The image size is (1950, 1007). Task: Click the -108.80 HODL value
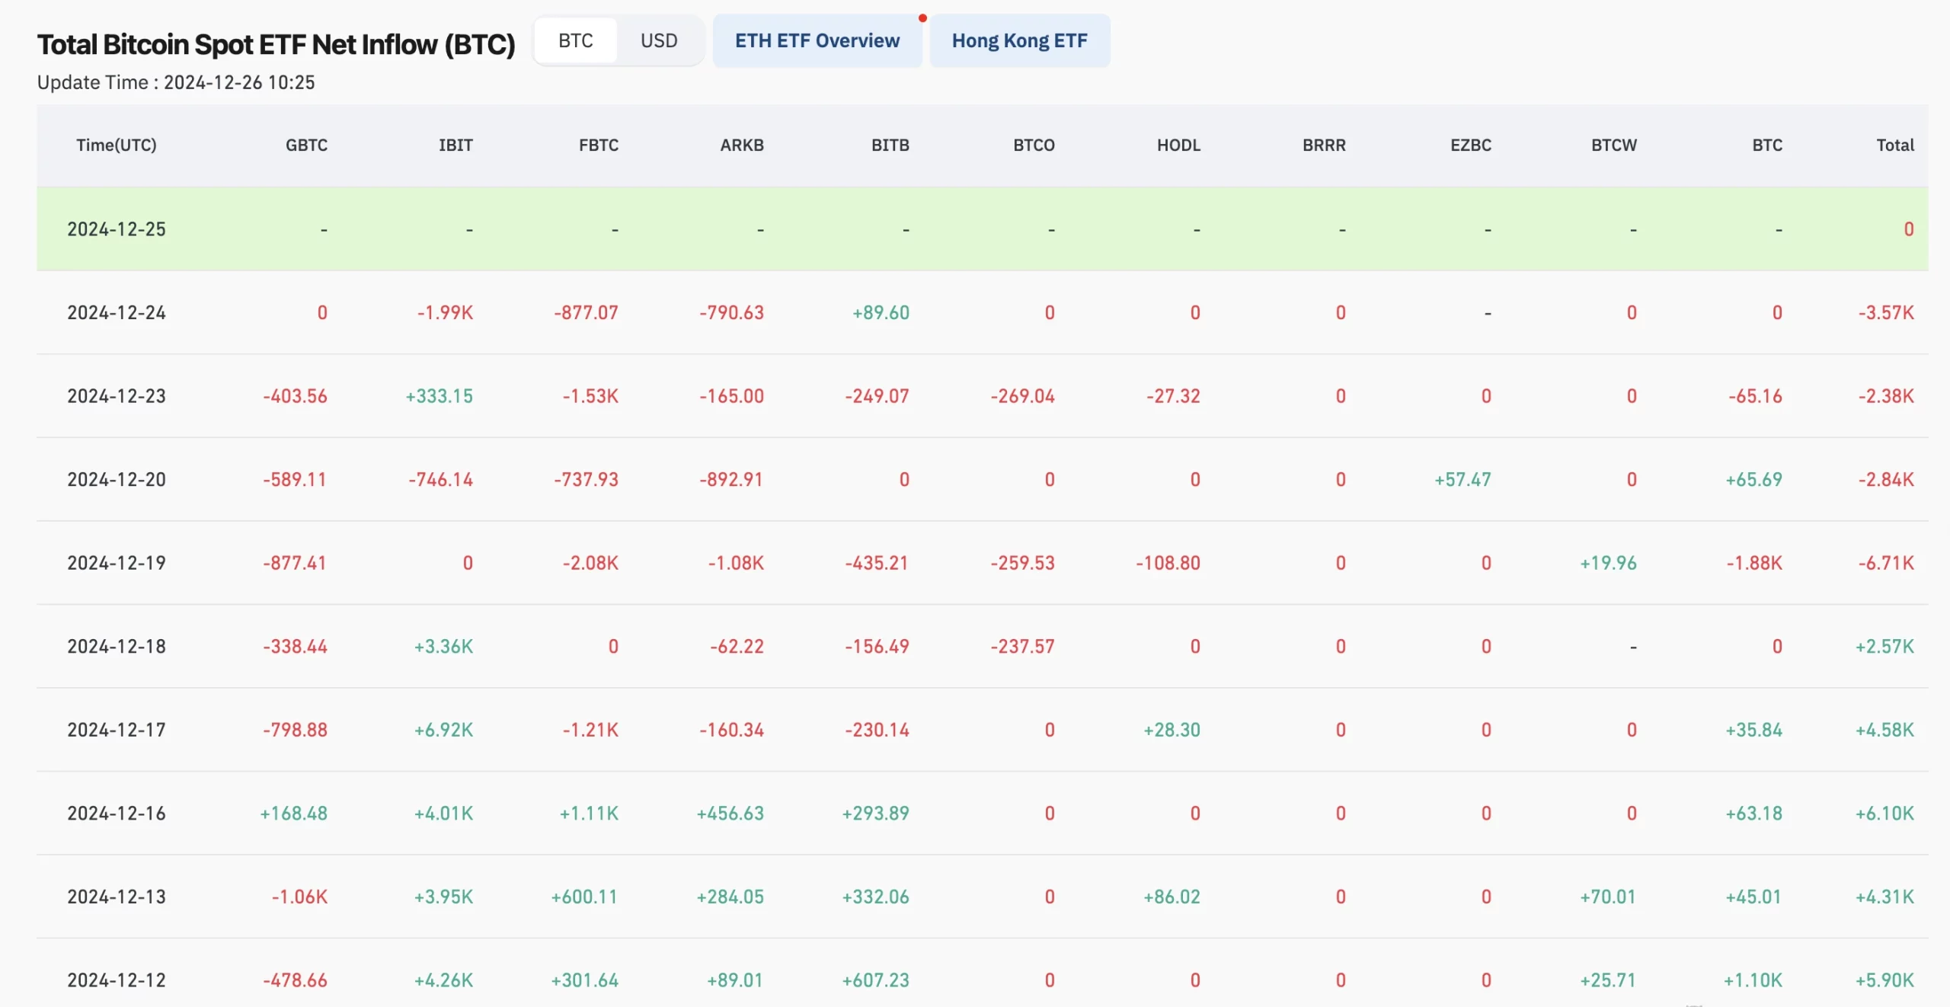pyautogui.click(x=1168, y=563)
